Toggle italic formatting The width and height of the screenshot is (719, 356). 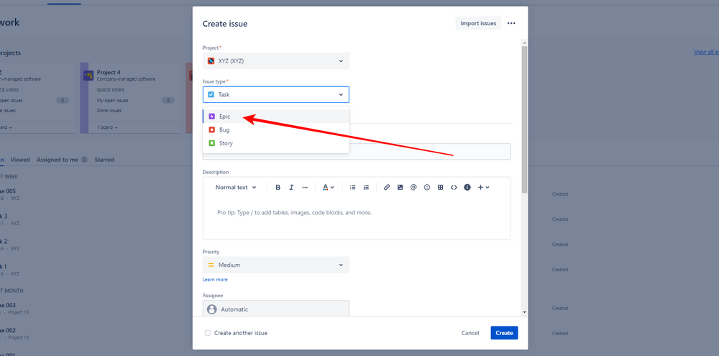click(291, 187)
